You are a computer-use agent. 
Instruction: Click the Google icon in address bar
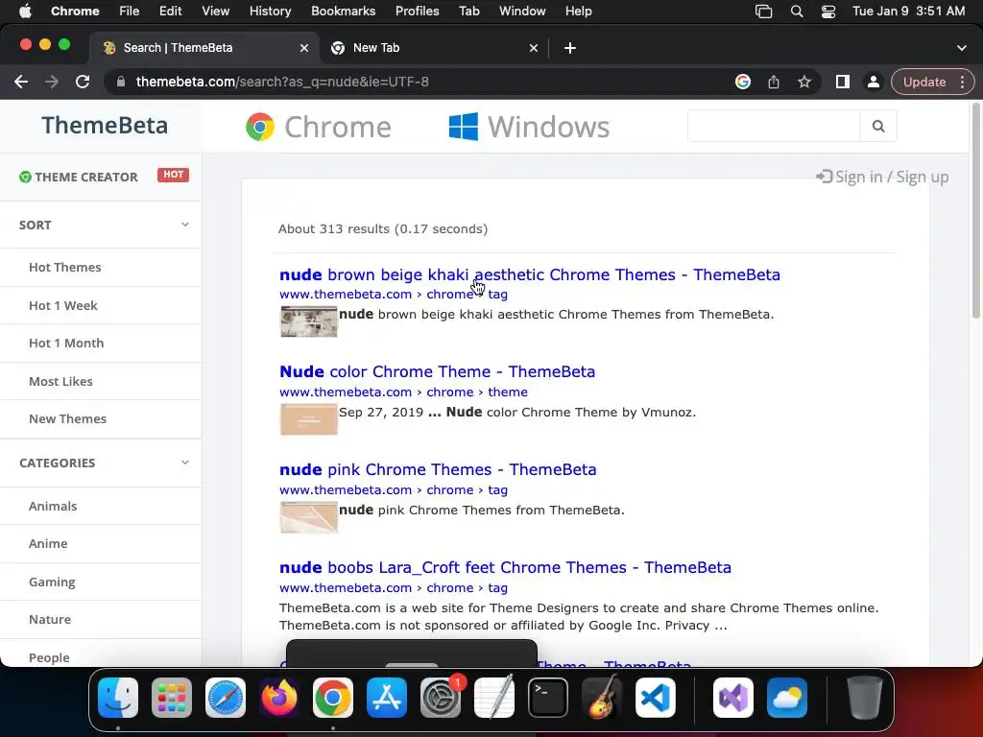click(743, 83)
